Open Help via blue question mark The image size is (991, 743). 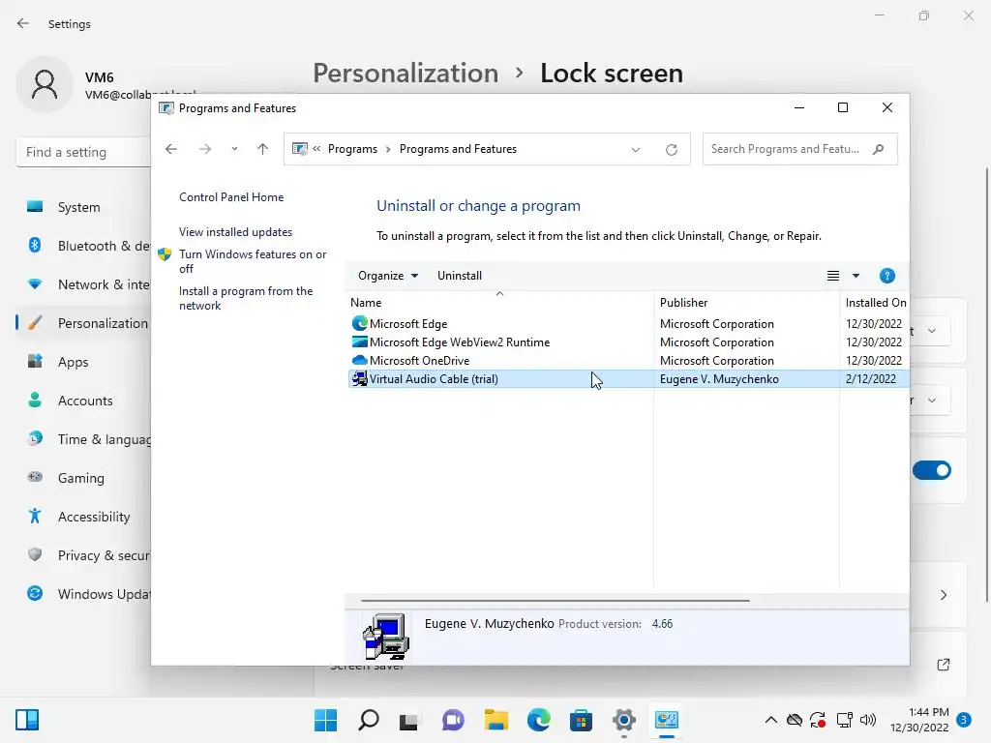click(887, 276)
